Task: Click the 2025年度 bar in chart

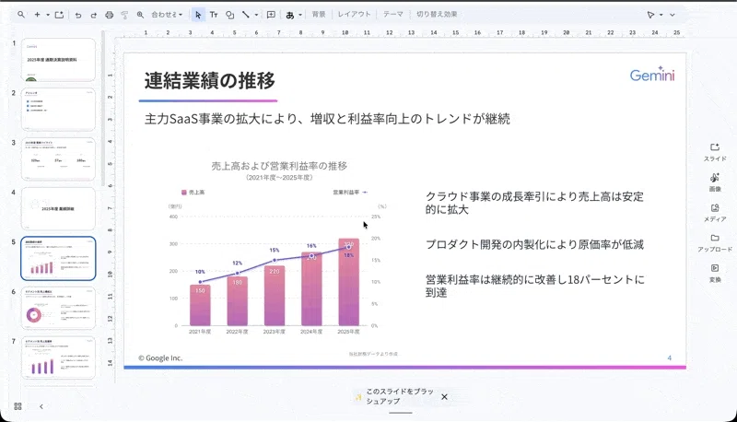Action: (349, 282)
